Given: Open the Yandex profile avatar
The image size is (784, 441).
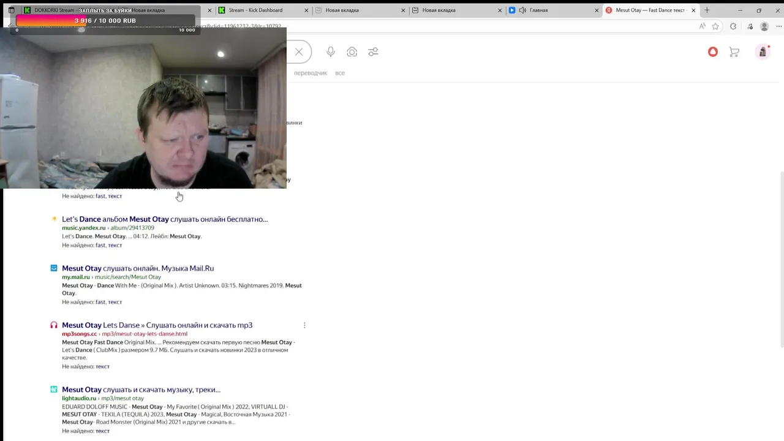Looking at the screenshot, I should click(763, 52).
